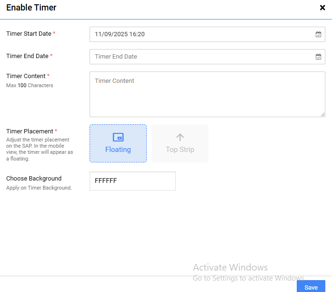
Task: Click the Max 100 Characters hint text
Action: pyautogui.click(x=30, y=86)
